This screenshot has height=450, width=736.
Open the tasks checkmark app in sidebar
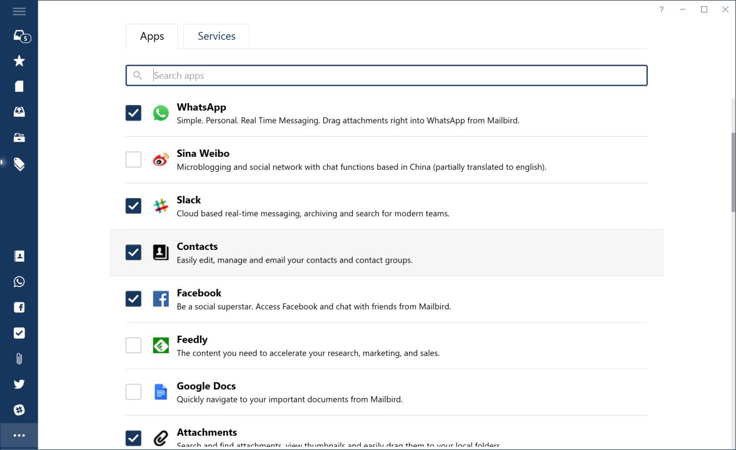pyautogui.click(x=19, y=333)
